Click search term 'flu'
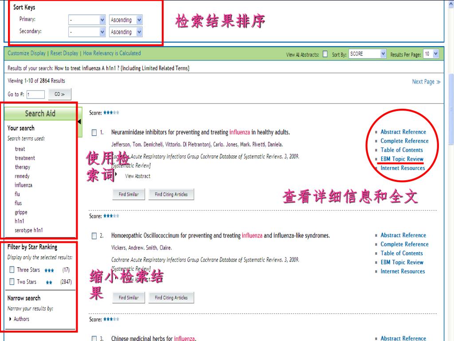The width and height of the screenshot is (454, 341). [17, 194]
